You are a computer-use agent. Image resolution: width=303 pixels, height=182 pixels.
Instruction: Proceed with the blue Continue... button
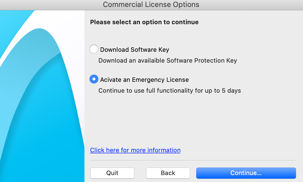246,173
